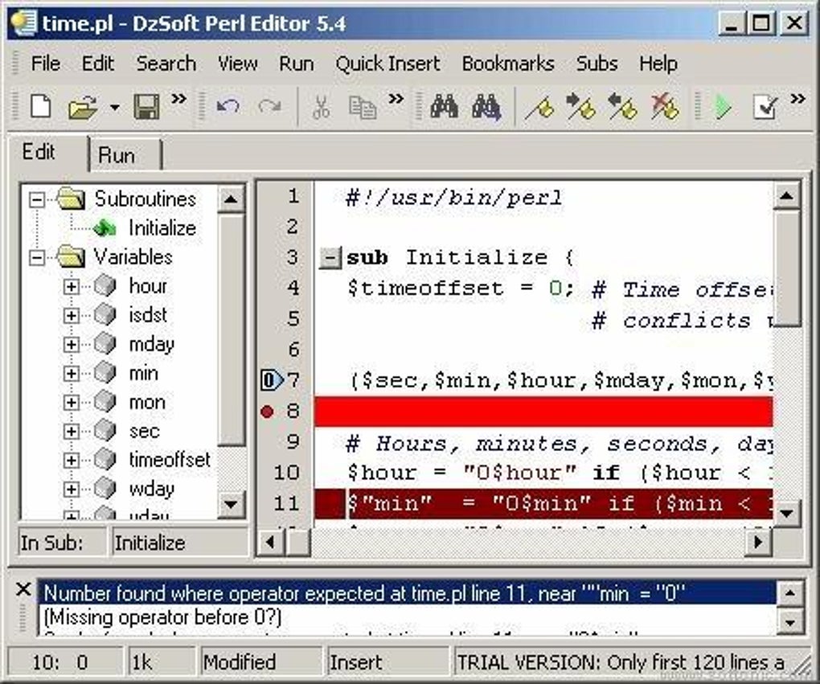
Task: Expand the min variable node
Action: coord(71,374)
